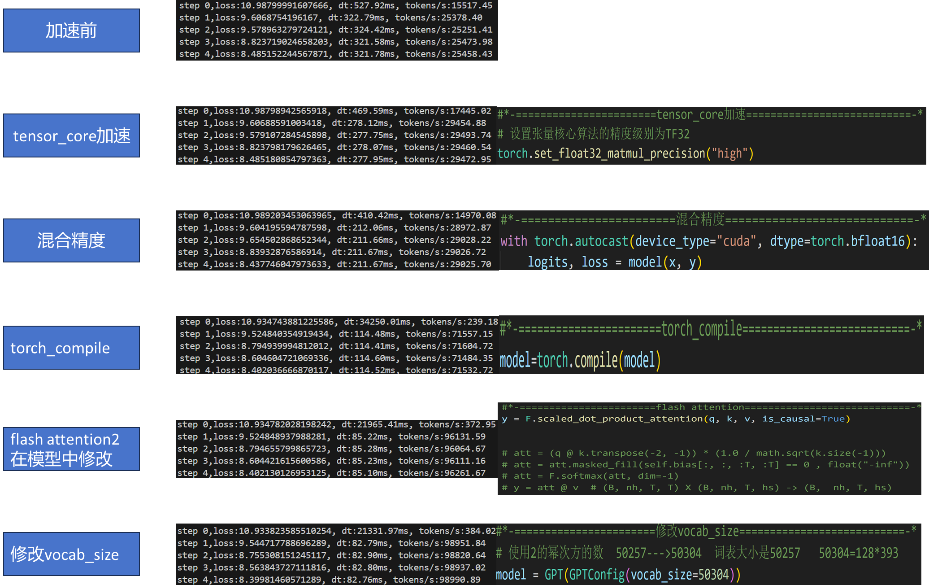
Task: Click the GPTConfig(vocab_size=50304) code line
Action: coord(618,575)
